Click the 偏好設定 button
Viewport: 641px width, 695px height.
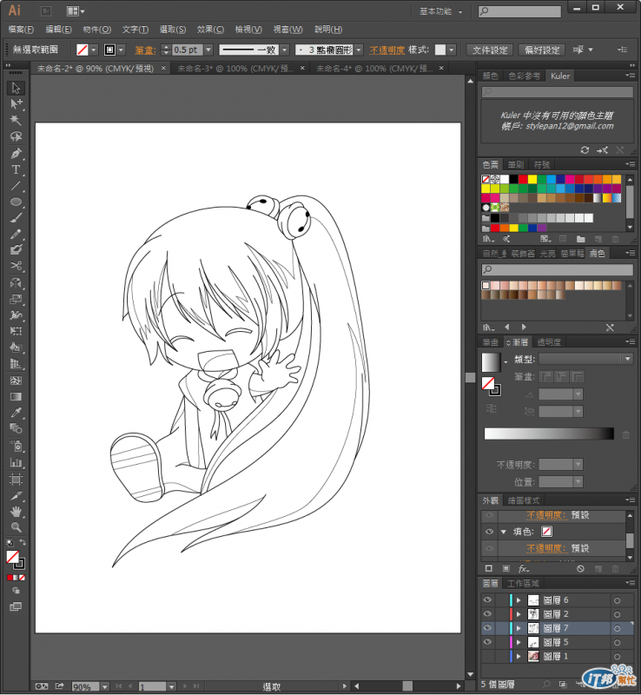[x=542, y=50]
